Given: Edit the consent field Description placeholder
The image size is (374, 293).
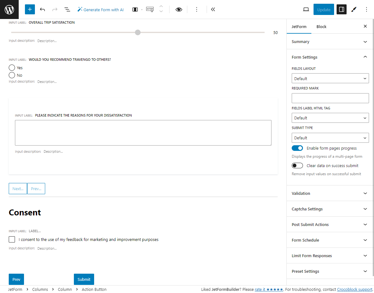Looking at the screenshot, I should 47,248.
